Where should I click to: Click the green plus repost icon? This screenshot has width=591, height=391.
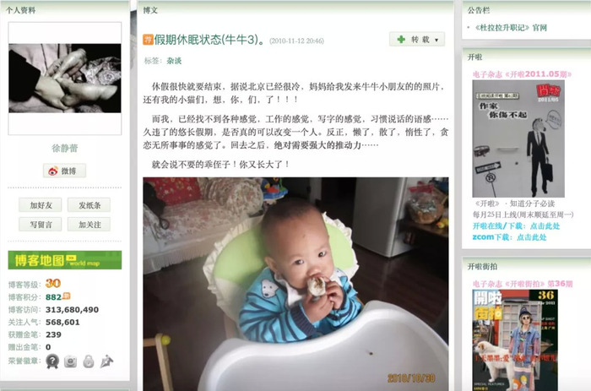coord(401,39)
